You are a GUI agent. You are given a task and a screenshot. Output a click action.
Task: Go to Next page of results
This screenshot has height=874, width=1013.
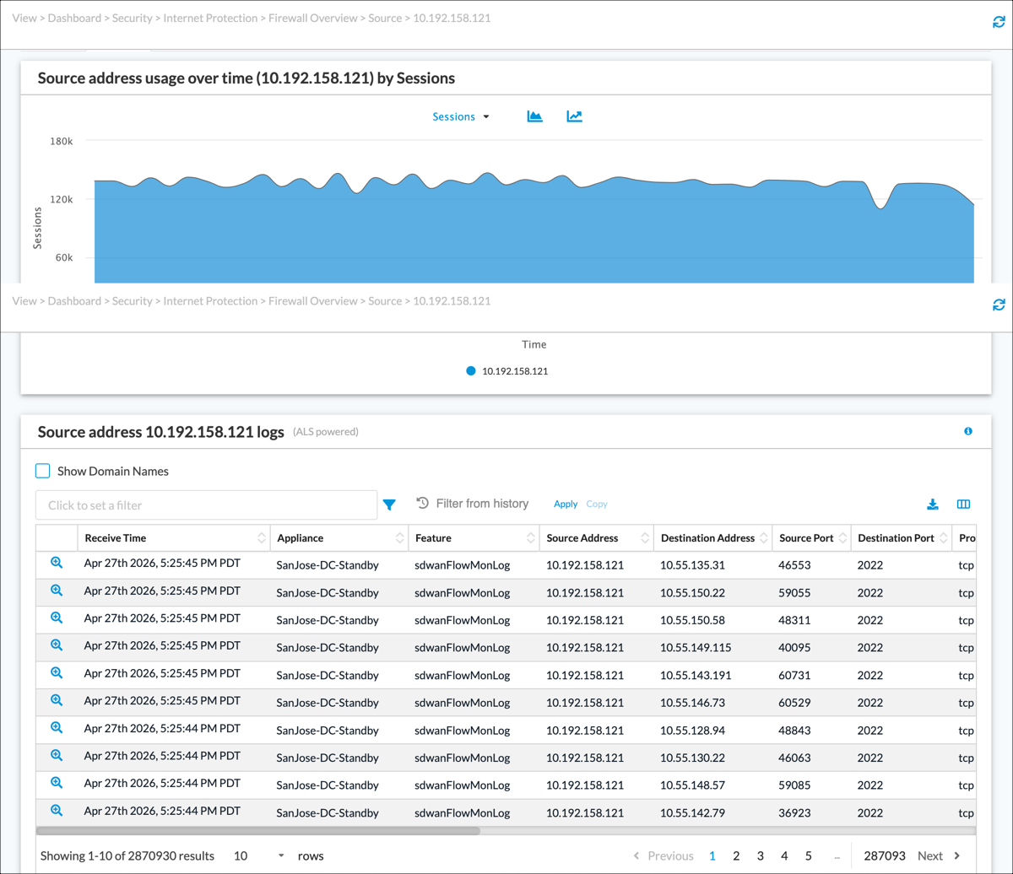coord(939,855)
